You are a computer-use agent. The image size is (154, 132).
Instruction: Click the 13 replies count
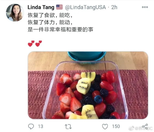tap(40, 127)
